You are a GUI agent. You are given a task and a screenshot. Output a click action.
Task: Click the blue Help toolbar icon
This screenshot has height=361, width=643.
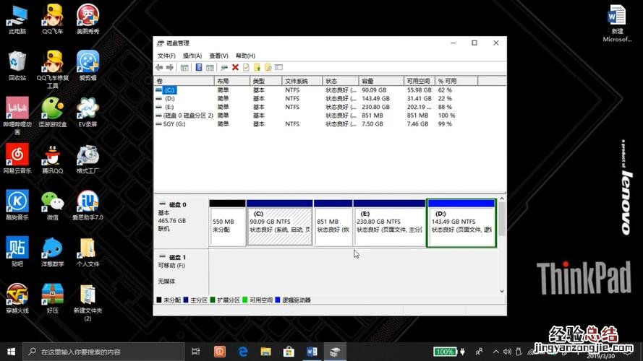pos(198,67)
